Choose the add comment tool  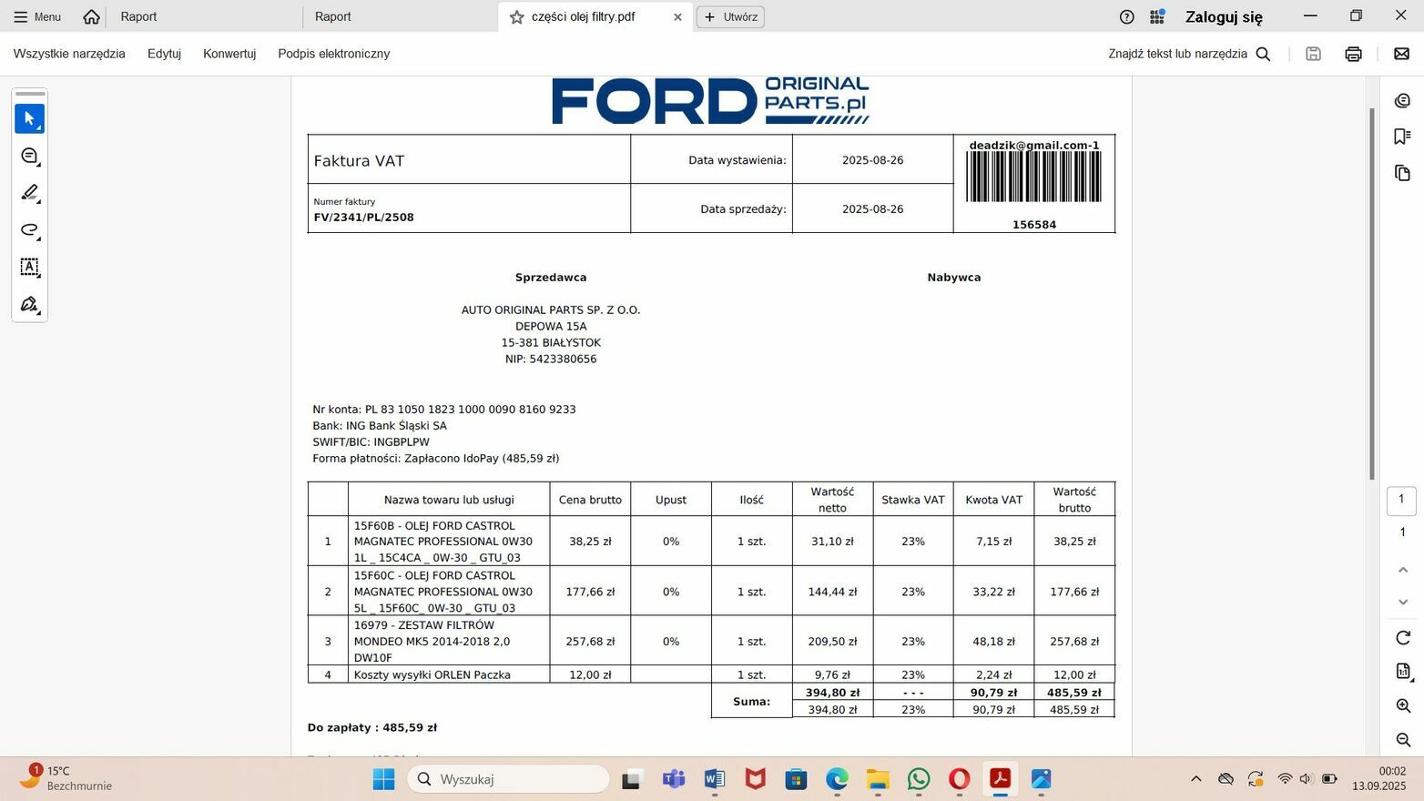29,156
